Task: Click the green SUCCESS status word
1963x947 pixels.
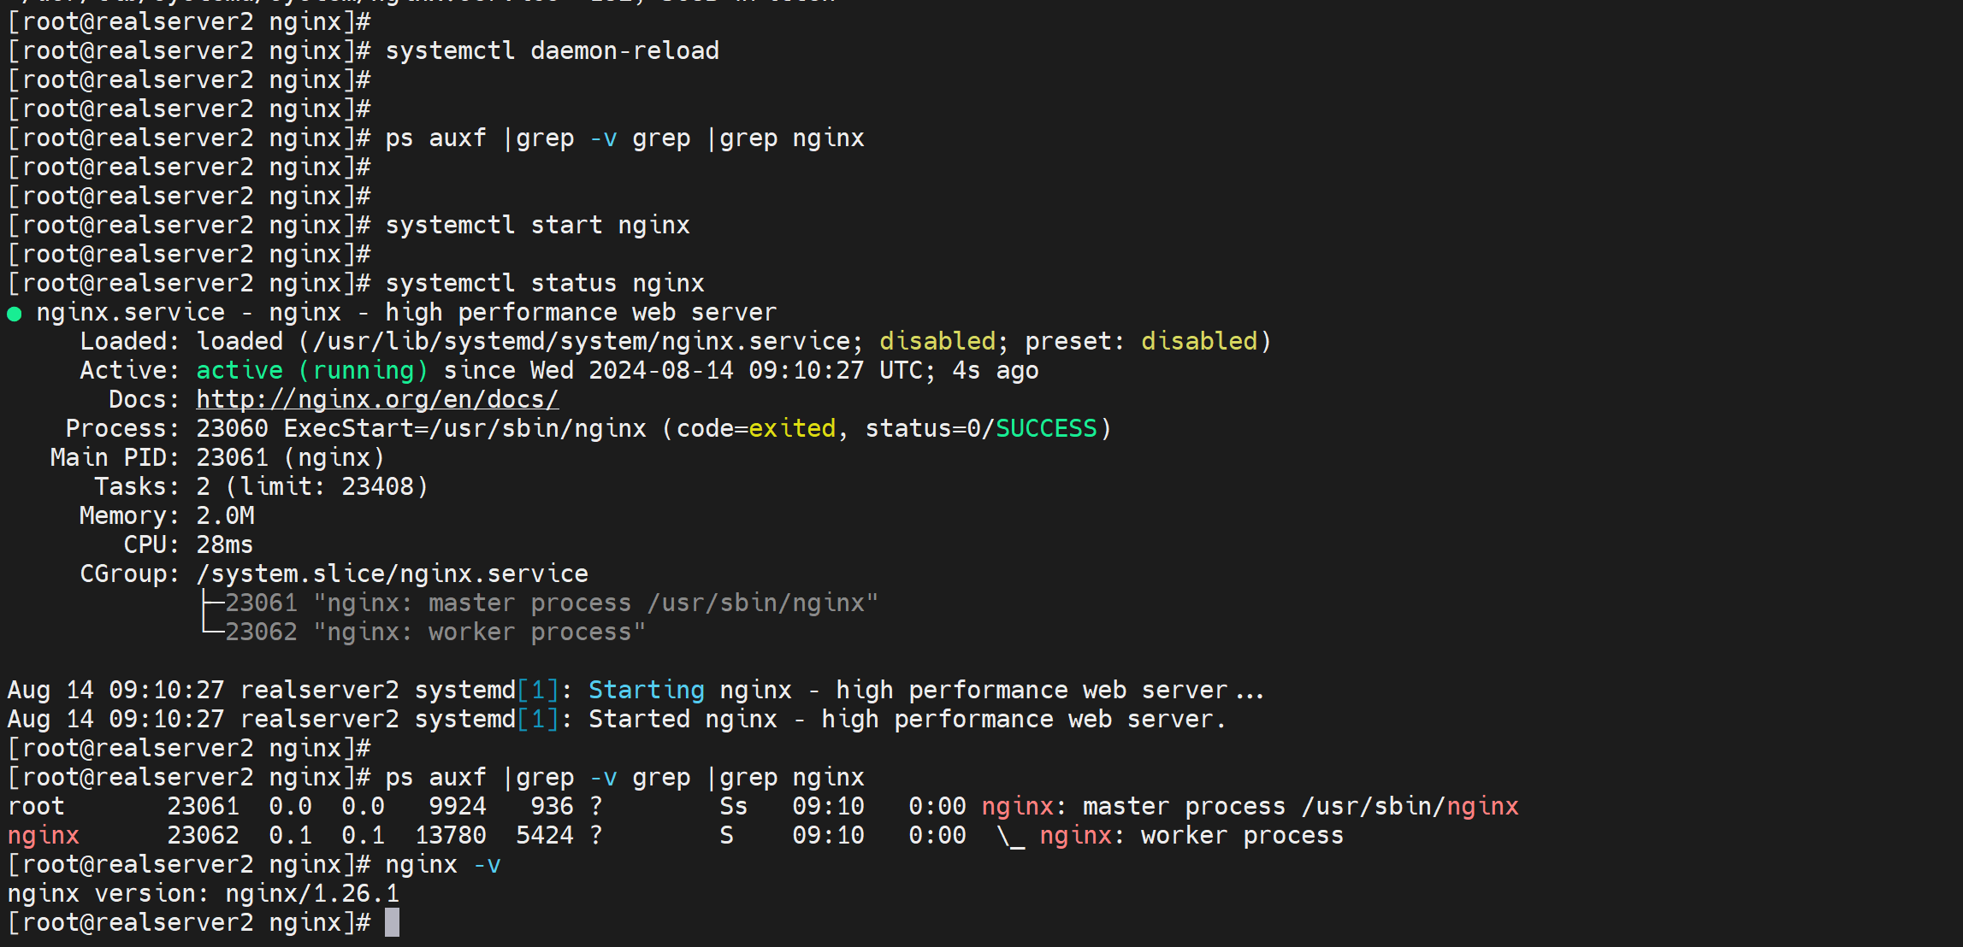Action: coord(1045,429)
